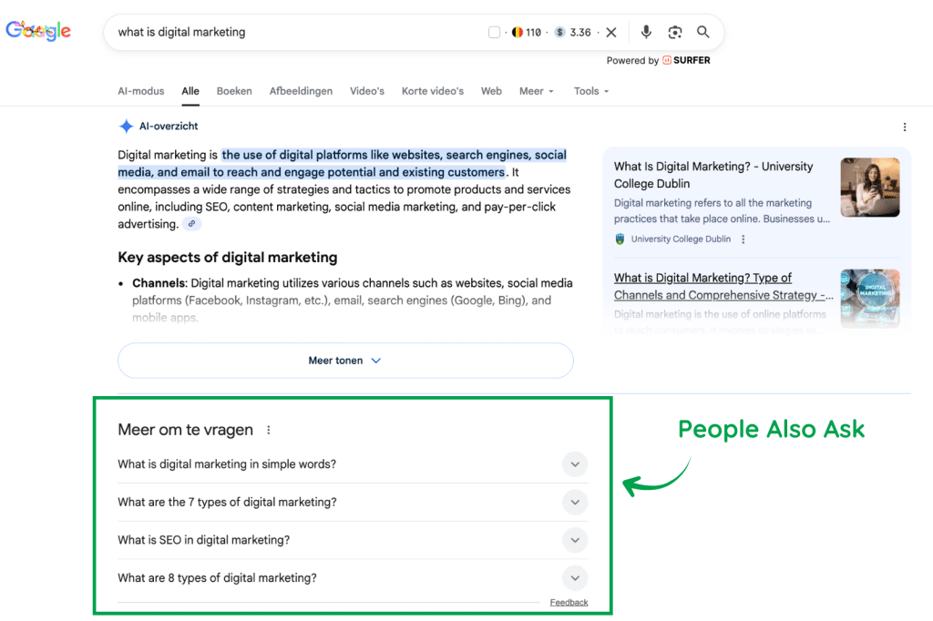933x621 pixels.
Task: Click the Google logo
Action: click(38, 31)
